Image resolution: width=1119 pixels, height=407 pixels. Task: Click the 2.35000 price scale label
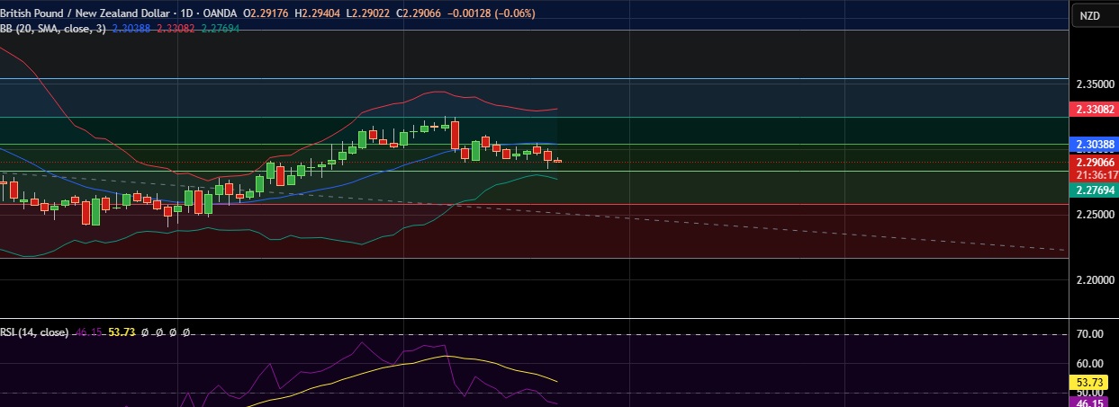(1094, 84)
